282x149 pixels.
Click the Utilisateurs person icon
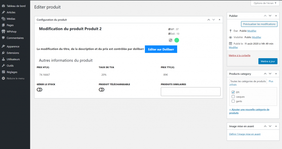[3, 59]
